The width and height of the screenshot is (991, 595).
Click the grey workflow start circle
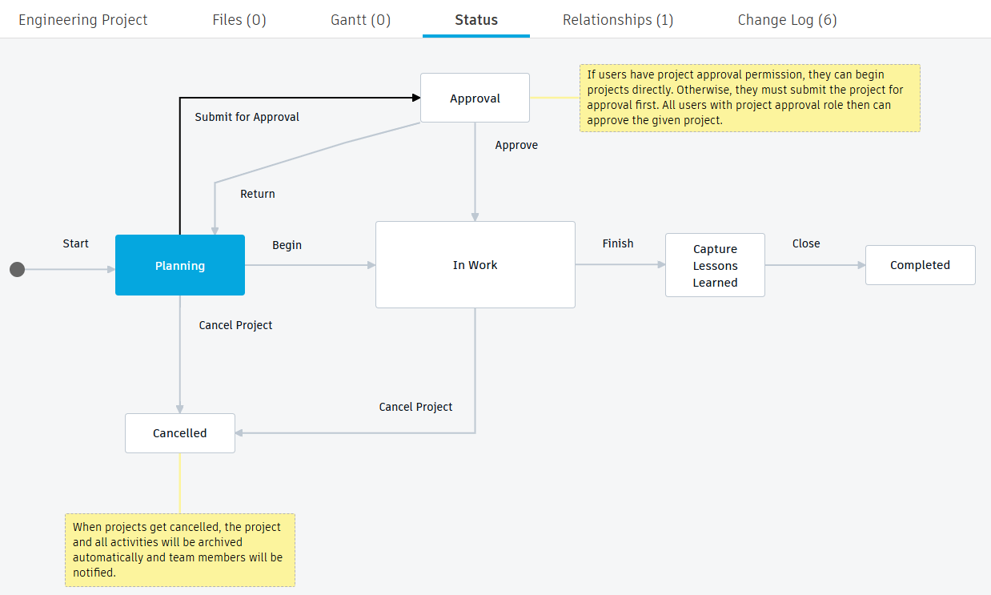tap(17, 269)
